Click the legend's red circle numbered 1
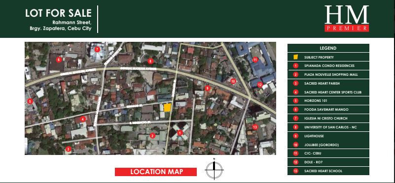The image size is (395, 183). pos(295,66)
